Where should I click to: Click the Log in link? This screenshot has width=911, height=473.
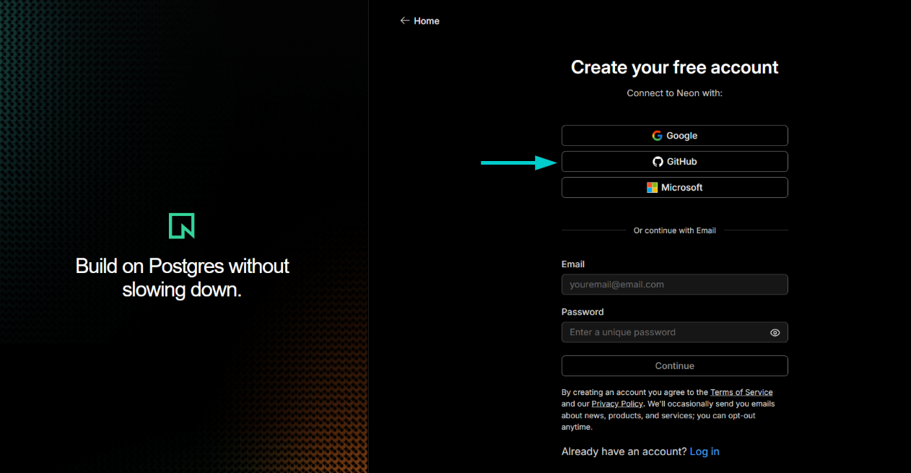[704, 451]
